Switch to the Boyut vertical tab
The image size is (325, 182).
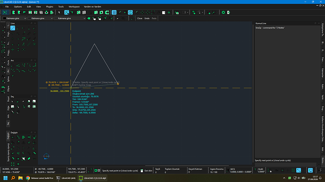pyautogui.click(x=8, y=99)
